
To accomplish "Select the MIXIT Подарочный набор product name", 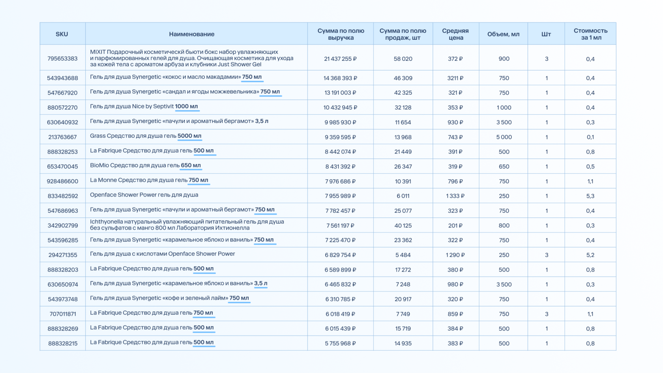I will [192, 58].
